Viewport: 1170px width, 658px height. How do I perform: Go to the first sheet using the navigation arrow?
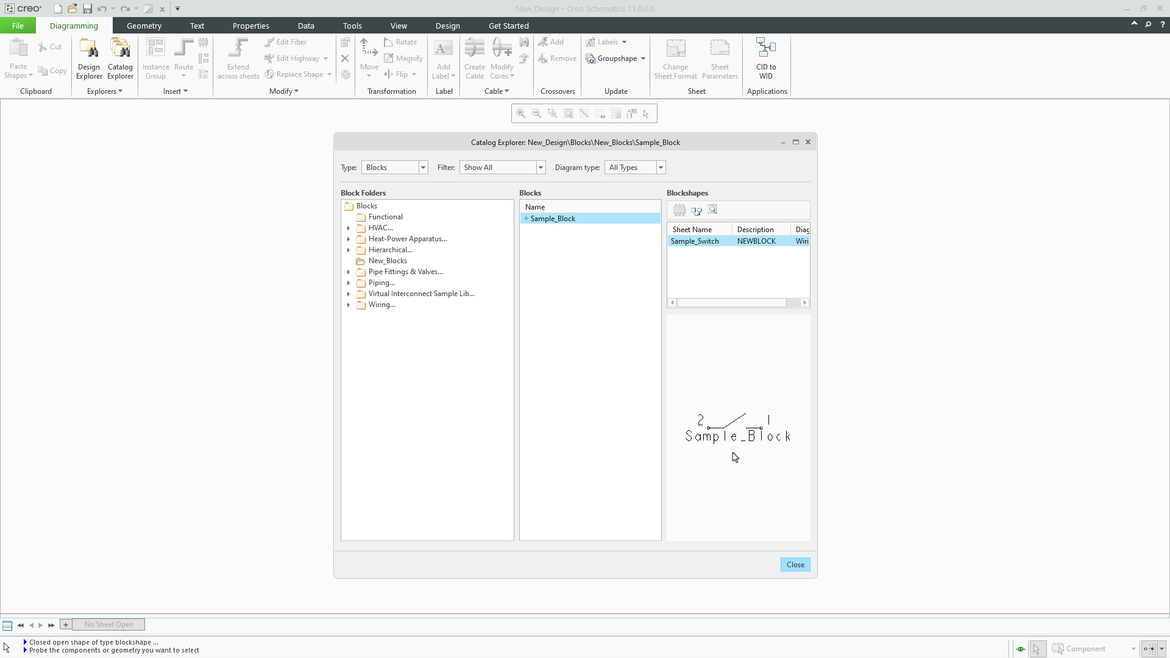[20, 625]
